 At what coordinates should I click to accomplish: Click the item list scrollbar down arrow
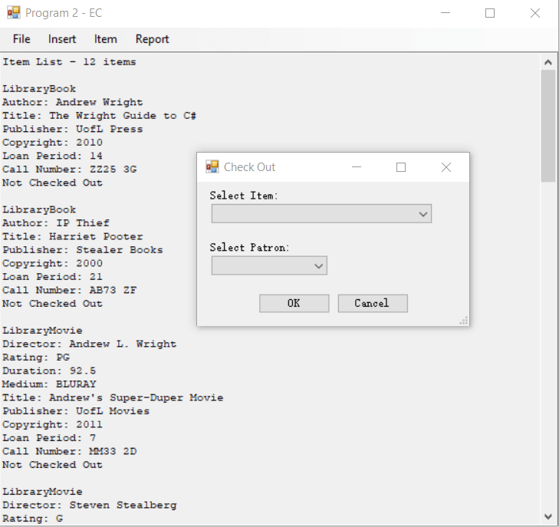pyautogui.click(x=548, y=516)
